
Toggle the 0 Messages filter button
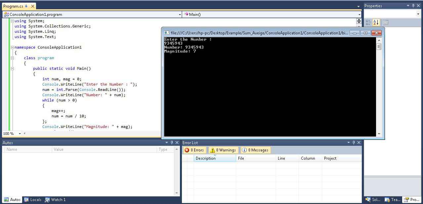[x=255, y=150]
